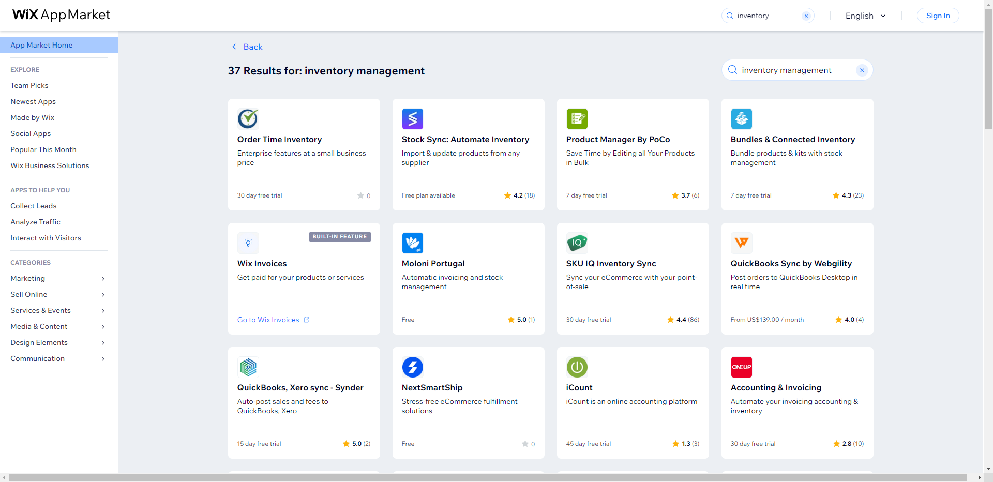The image size is (993, 482).
Task: Click '37 Results for: inventory management' heading
Action: 326,71
